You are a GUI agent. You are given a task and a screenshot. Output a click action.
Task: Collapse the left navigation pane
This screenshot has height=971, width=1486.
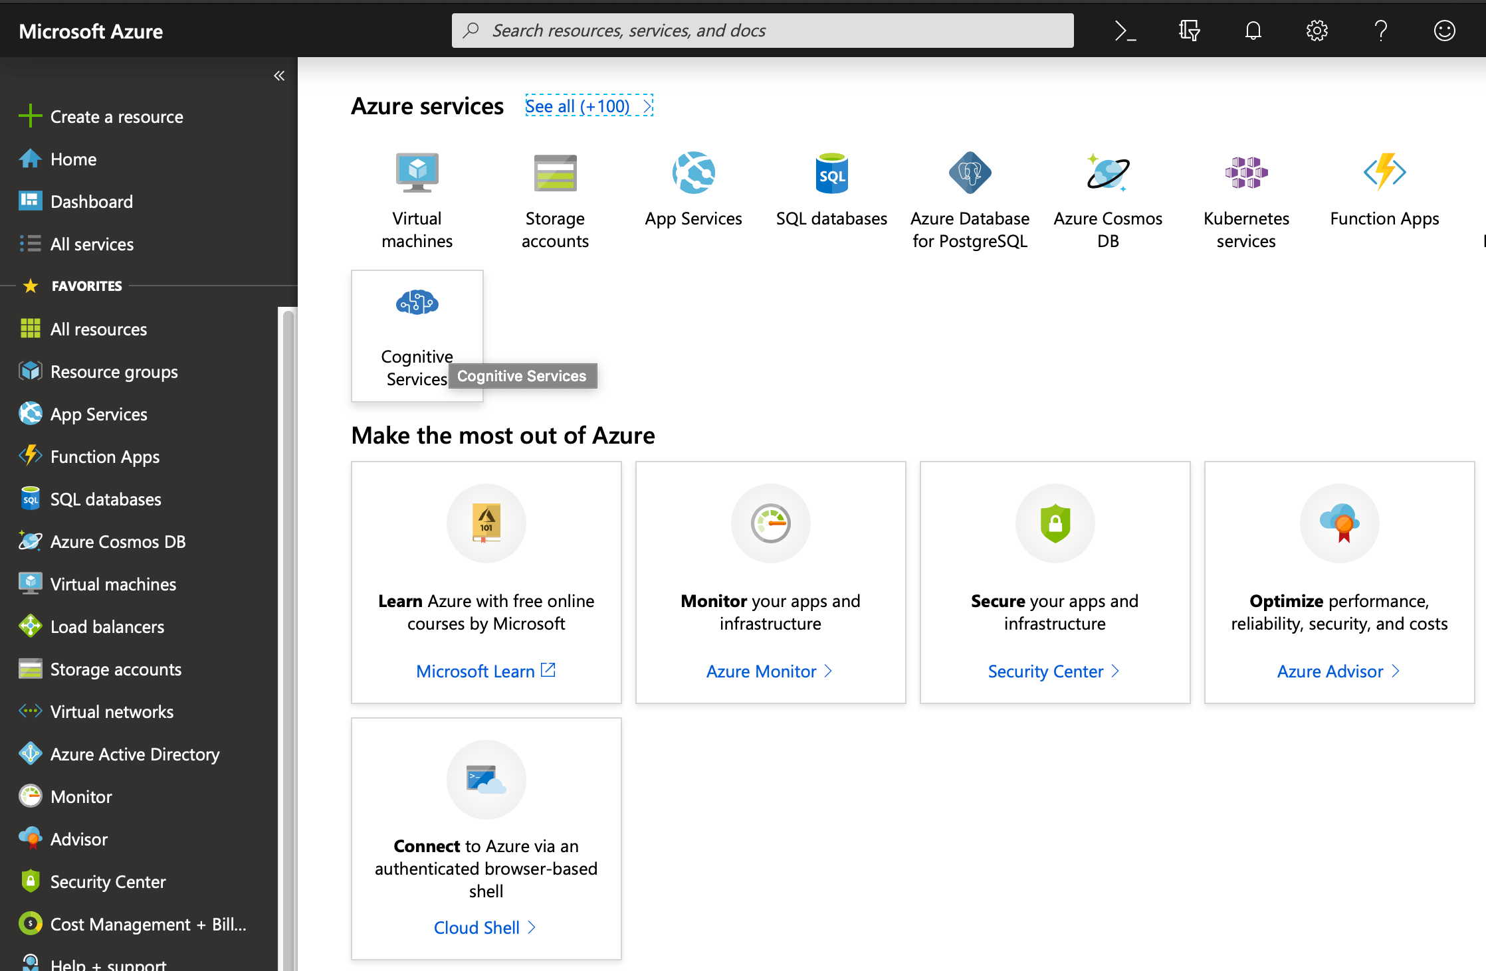tap(279, 76)
